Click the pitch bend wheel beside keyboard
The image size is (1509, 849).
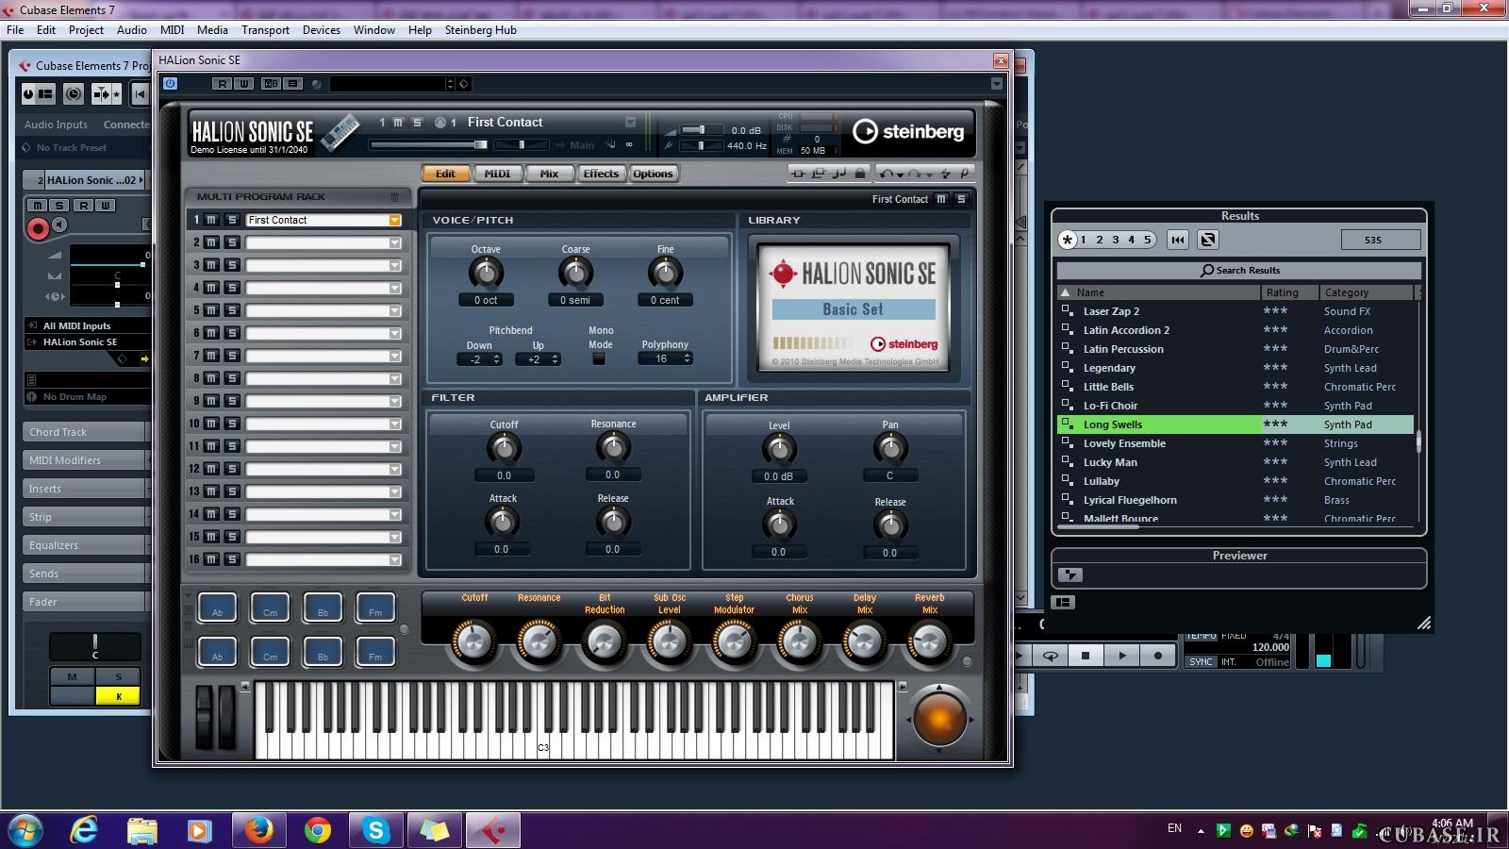[x=204, y=718]
